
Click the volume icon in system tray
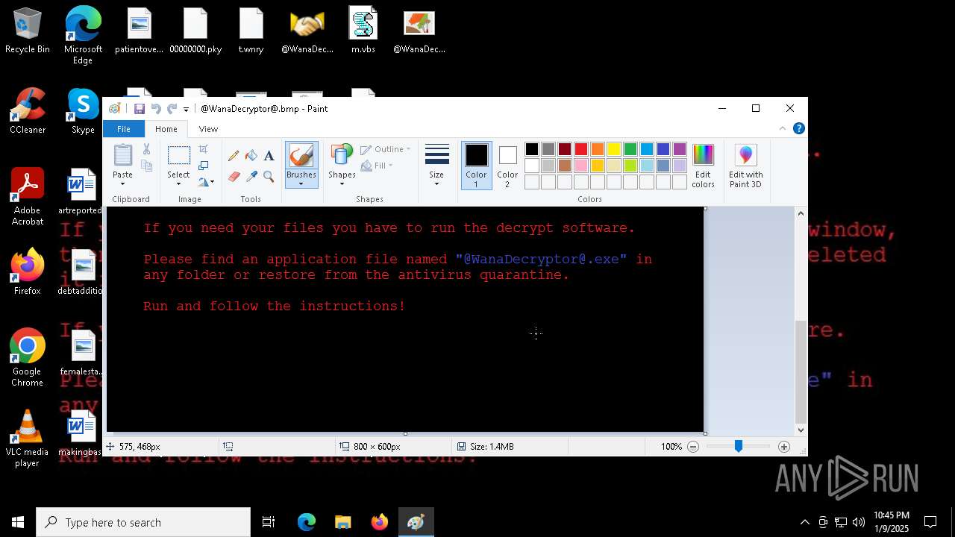(858, 522)
